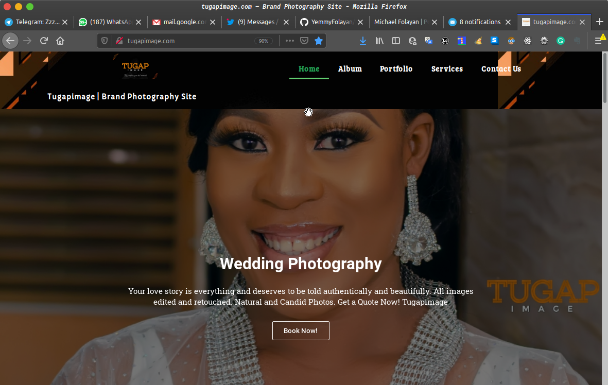Click the bookmark star icon
The height and width of the screenshot is (385, 608).
pos(319,41)
